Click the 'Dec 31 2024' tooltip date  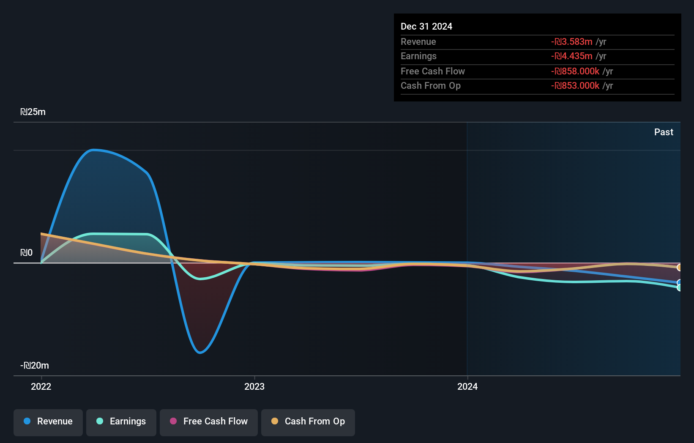[x=426, y=26]
